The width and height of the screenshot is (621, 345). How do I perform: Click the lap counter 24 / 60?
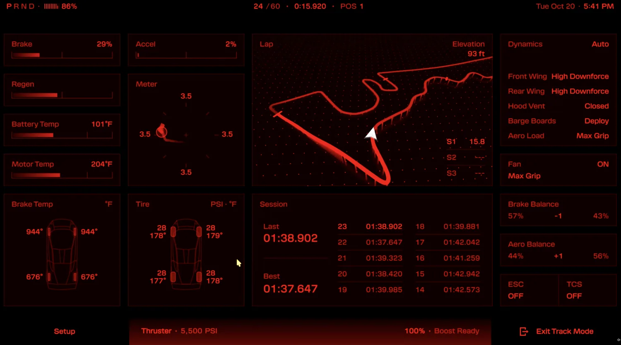click(267, 7)
